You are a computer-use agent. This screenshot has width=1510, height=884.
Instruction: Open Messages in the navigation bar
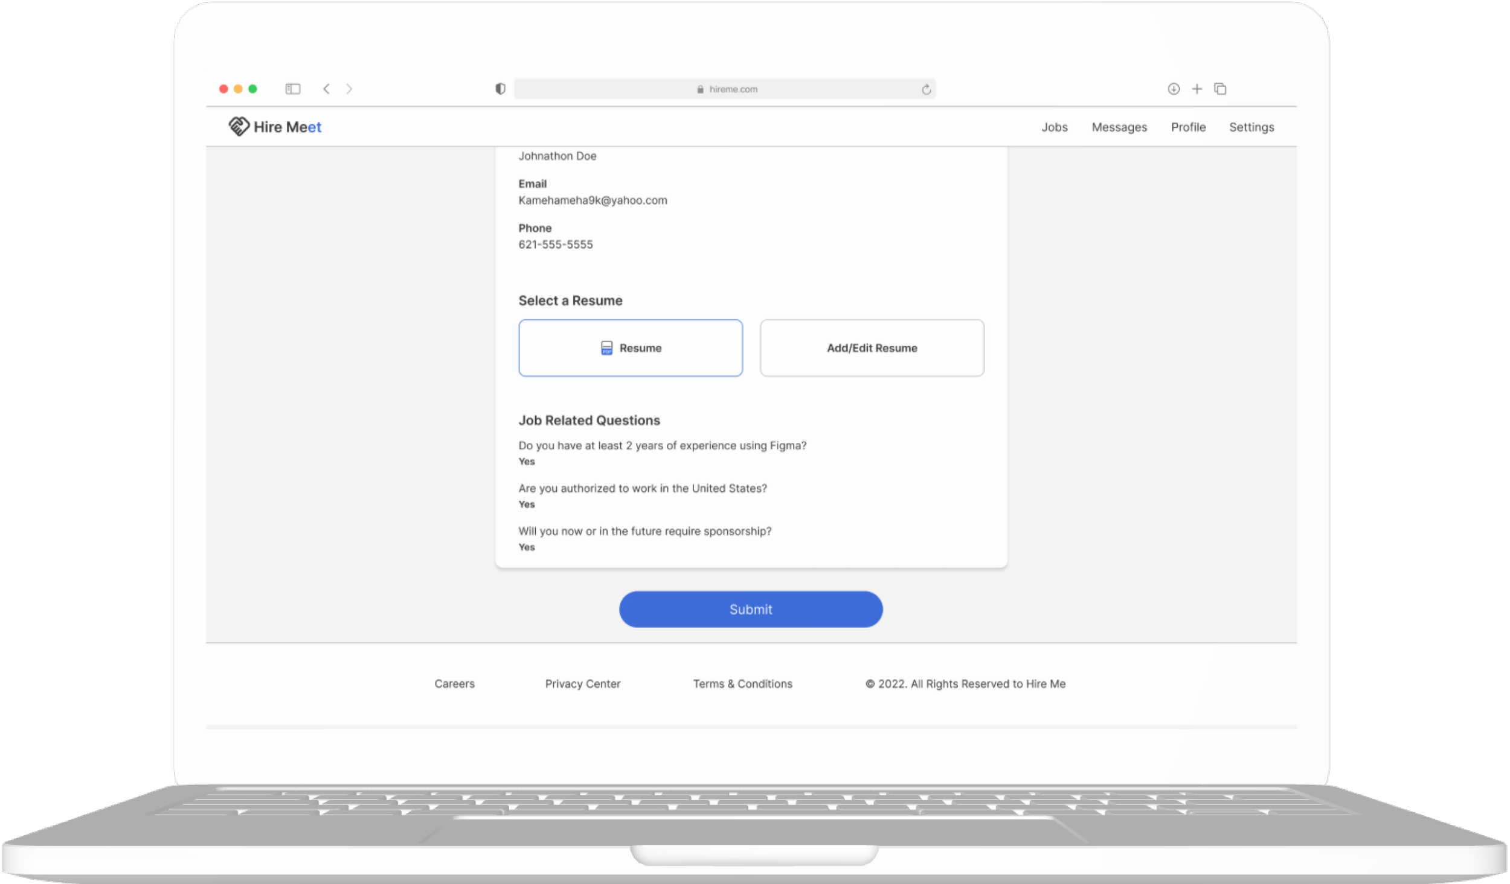1119,127
